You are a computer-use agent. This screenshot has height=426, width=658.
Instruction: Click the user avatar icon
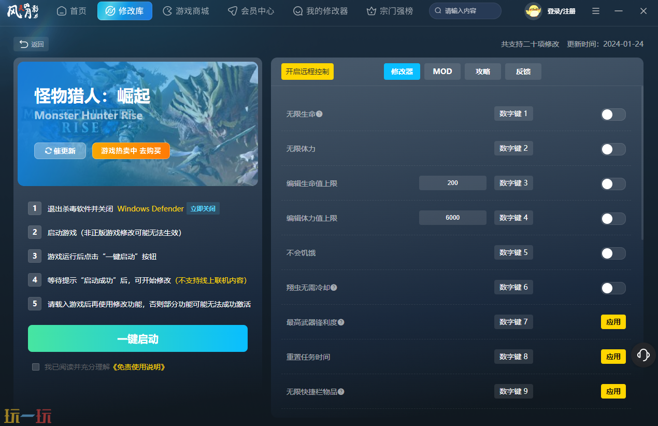(533, 11)
